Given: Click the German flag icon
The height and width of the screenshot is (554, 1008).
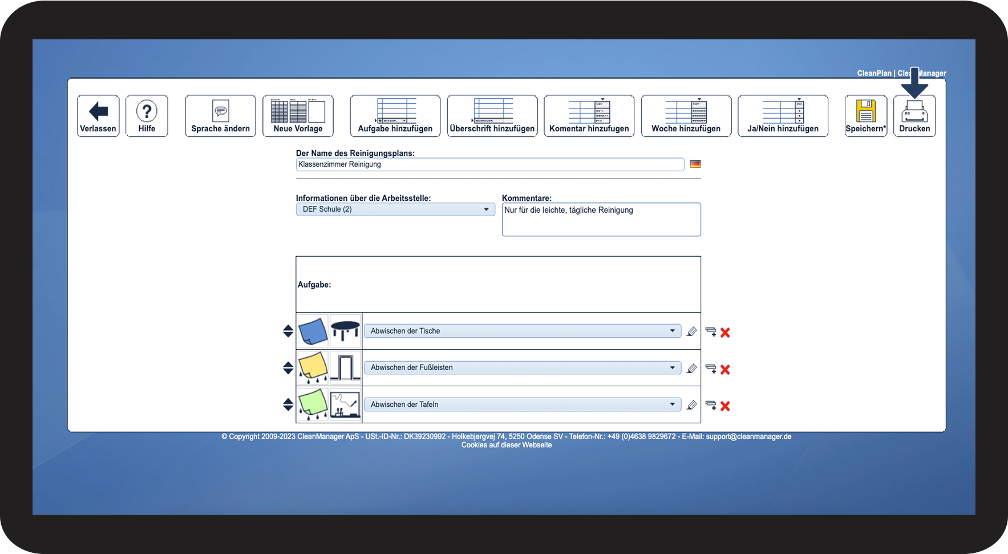Looking at the screenshot, I should coord(695,164).
